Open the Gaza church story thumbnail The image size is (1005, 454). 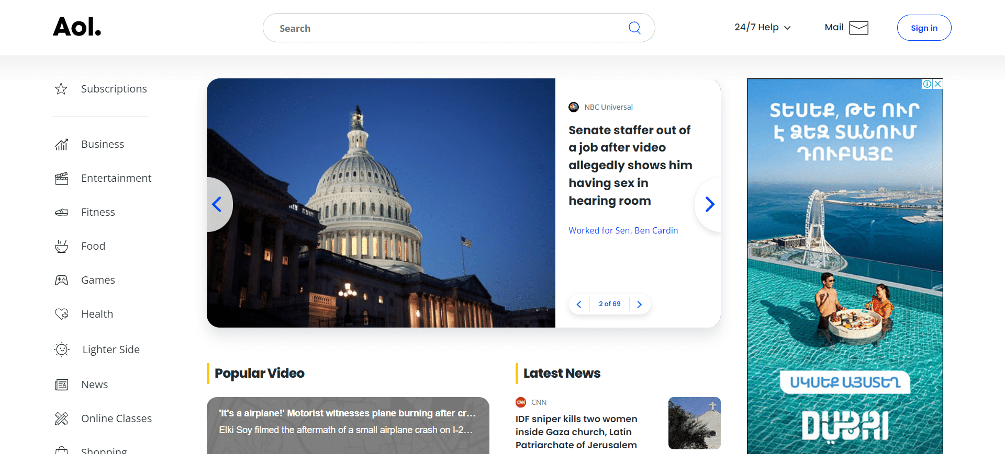pyautogui.click(x=694, y=423)
